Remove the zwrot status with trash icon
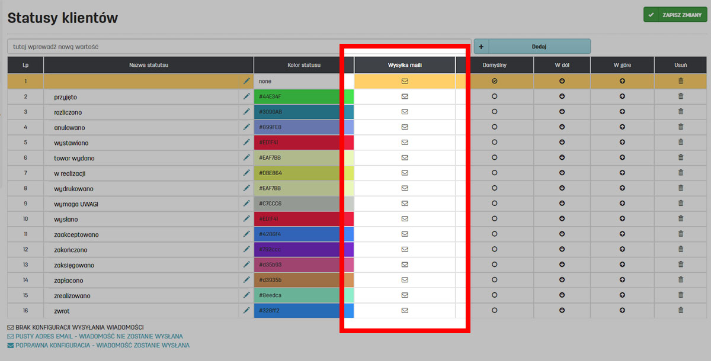 click(681, 310)
